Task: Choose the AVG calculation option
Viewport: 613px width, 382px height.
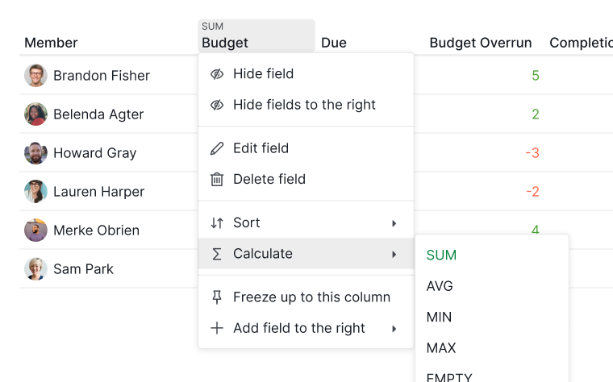Action: click(440, 286)
